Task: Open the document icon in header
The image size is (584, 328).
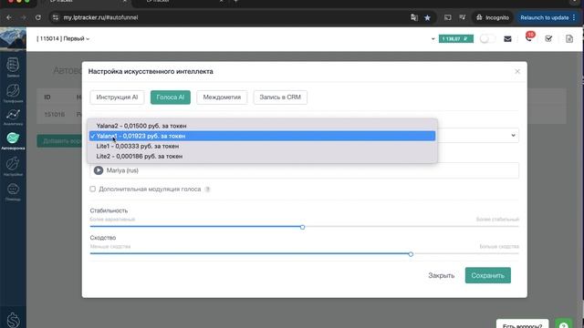Action: click(569, 38)
